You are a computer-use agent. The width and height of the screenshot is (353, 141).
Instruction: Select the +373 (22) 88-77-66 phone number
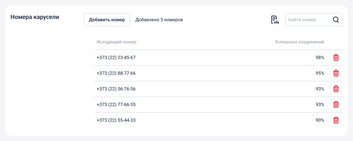coord(116,73)
